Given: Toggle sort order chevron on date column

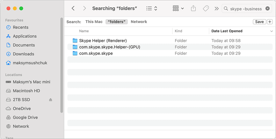Looking at the screenshot, I should click(271, 31).
